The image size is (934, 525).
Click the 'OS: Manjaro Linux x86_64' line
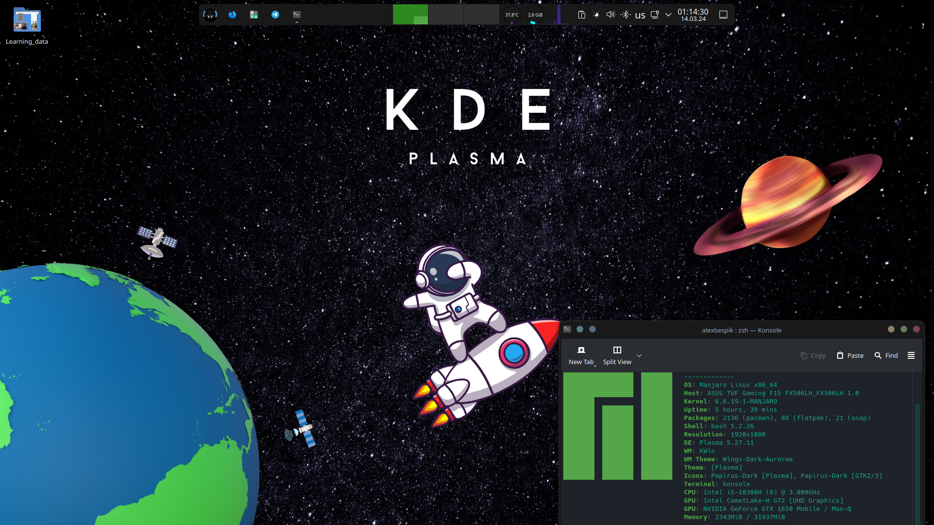(730, 385)
